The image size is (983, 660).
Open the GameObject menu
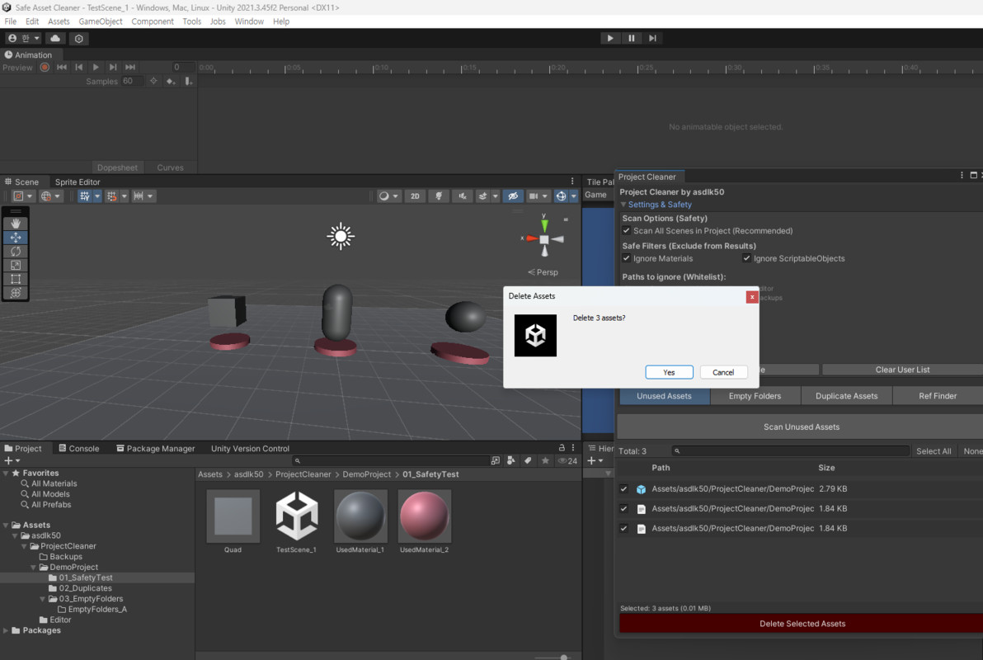(x=101, y=21)
